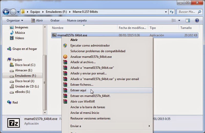Viewport: 205px width, 133px height.
Task: Choose Añadir y enviar por email...
Action: pos(107,73)
